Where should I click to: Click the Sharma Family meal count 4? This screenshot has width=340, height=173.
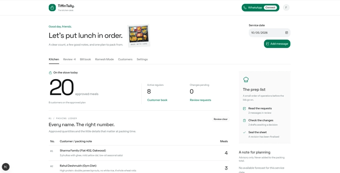226,153
